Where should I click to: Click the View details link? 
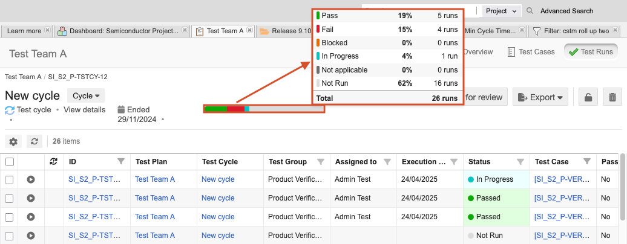coord(84,110)
